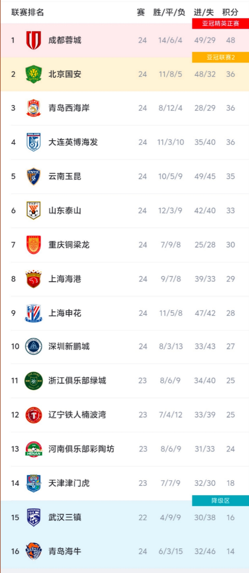Tap the 降级区 teal label
249x573 pixels.
coord(221,501)
